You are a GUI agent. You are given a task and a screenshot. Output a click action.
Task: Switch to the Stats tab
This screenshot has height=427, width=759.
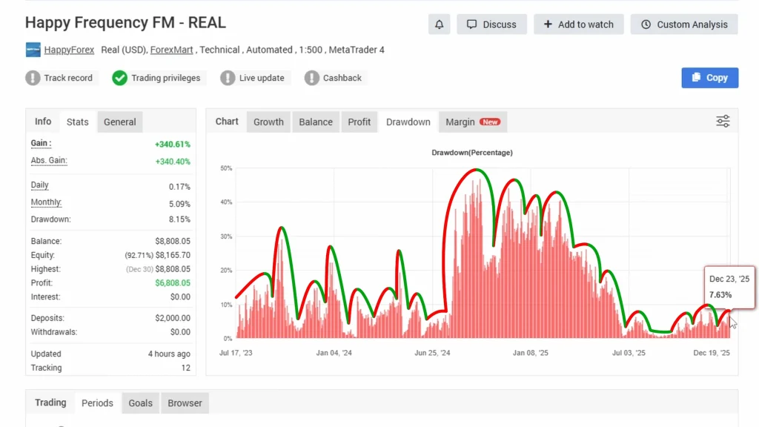pyautogui.click(x=77, y=122)
